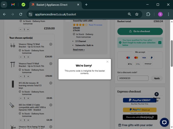Click Read more for sound bar
This screenshot has height=129, width=173.
pyautogui.click(x=79, y=50)
